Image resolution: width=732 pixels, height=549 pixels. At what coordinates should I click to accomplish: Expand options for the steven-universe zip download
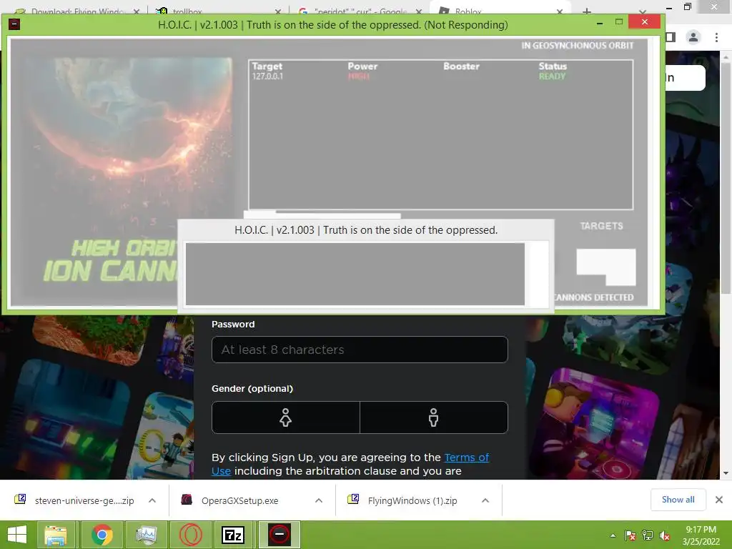point(152,500)
